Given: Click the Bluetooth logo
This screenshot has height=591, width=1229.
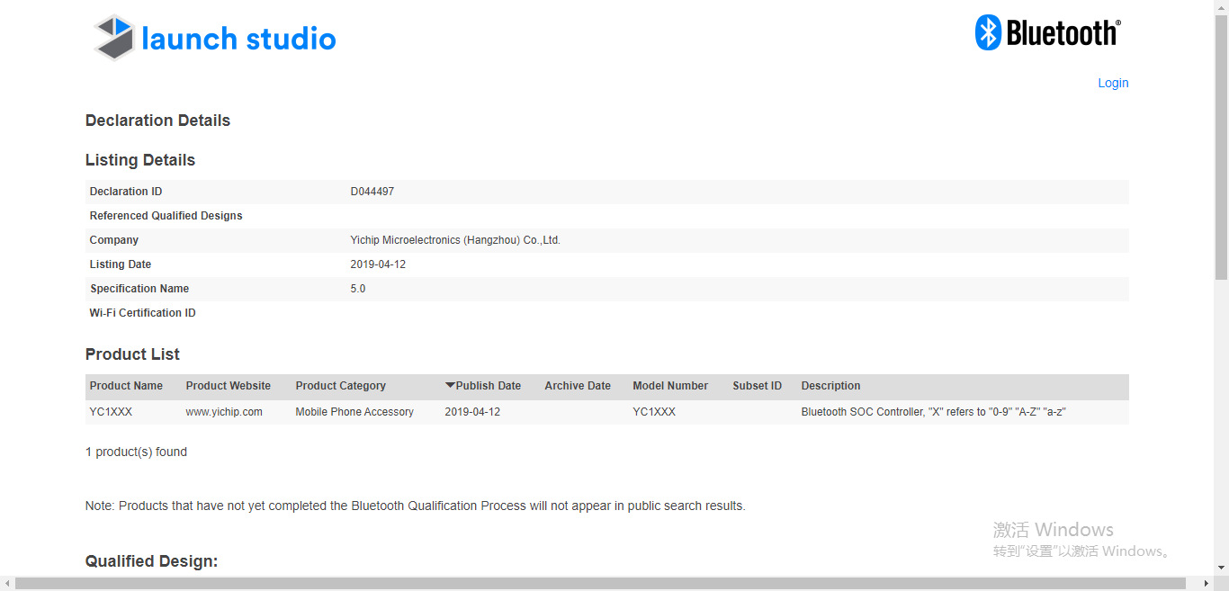Looking at the screenshot, I should click(1048, 33).
